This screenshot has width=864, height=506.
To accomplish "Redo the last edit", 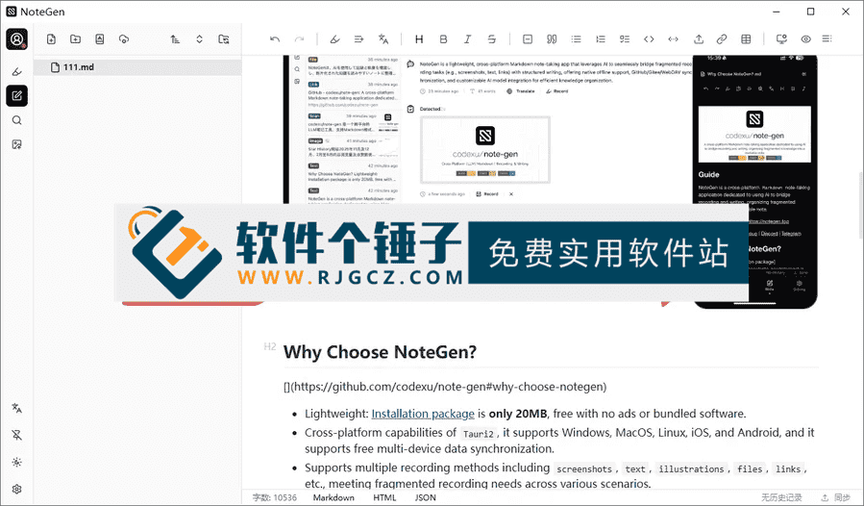I will click(x=299, y=39).
